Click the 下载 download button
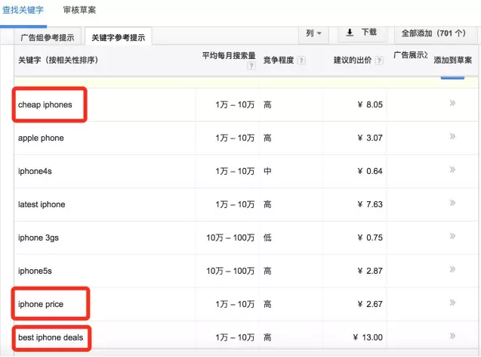This screenshot has width=481, height=357. point(362,33)
